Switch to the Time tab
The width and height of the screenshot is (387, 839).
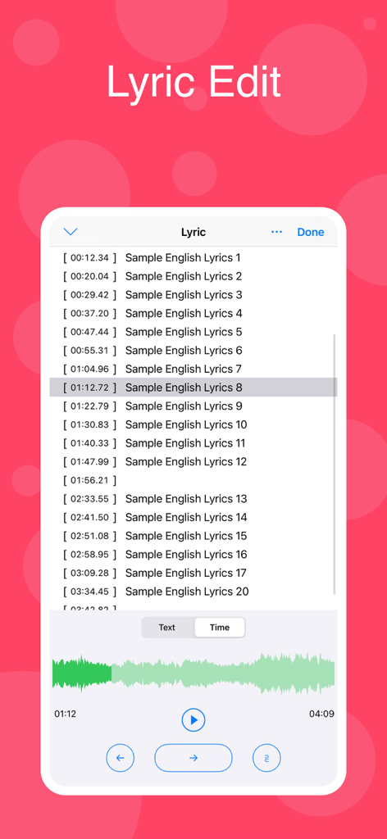point(220,627)
